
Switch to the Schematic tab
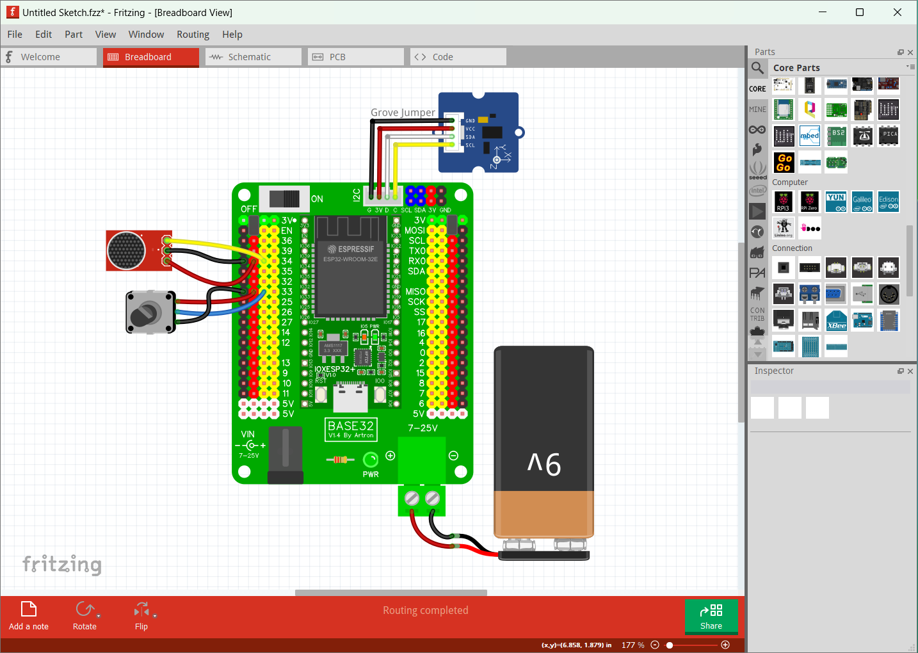[253, 56]
